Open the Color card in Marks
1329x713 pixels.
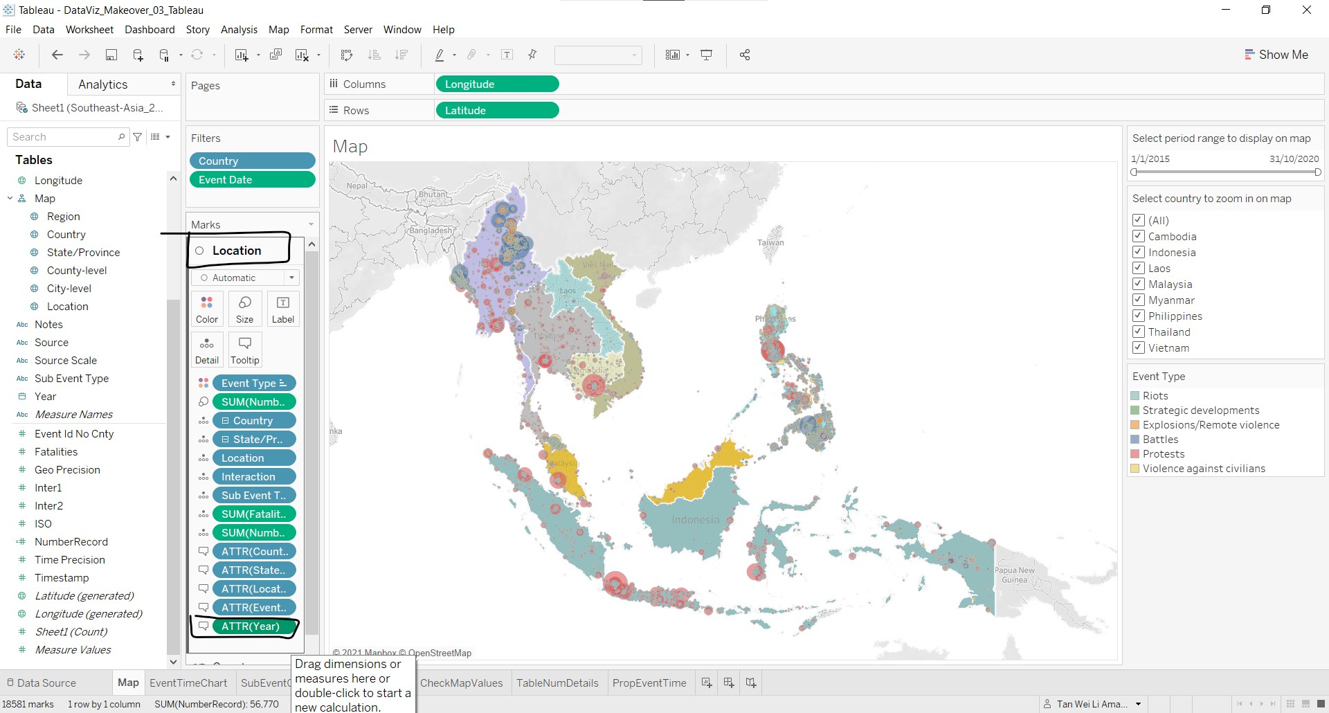(x=206, y=309)
